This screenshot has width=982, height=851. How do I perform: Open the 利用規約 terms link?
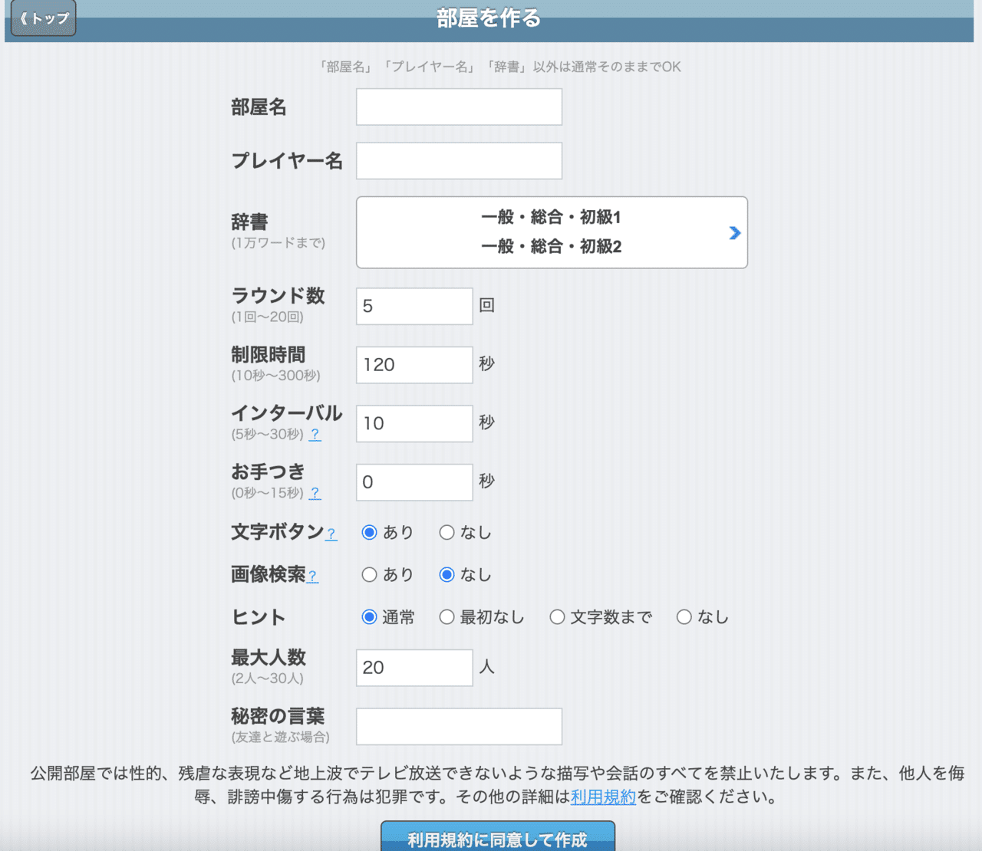click(x=604, y=797)
